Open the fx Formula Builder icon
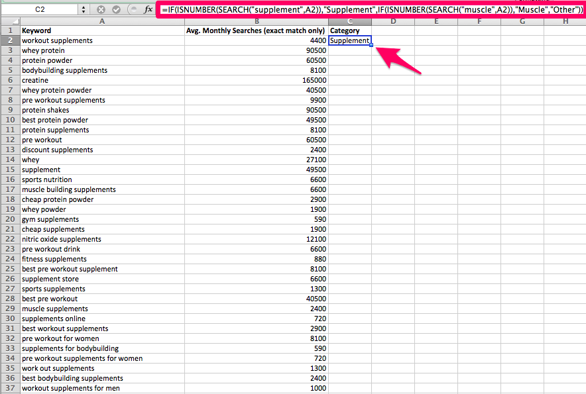The height and width of the screenshot is (394, 586). [x=148, y=10]
